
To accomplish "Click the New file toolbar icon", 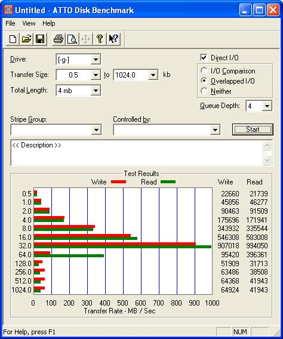I will point(13,39).
